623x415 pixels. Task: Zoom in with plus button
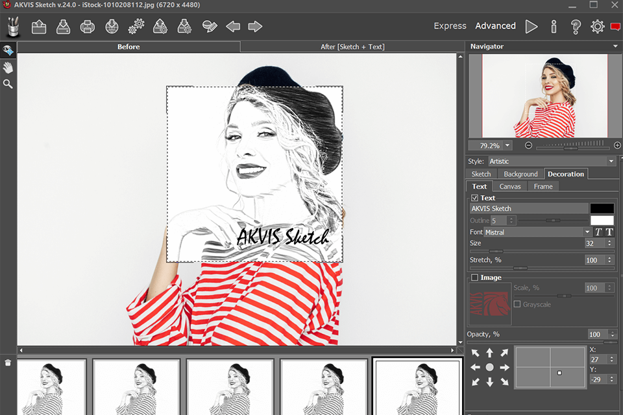coord(617,145)
